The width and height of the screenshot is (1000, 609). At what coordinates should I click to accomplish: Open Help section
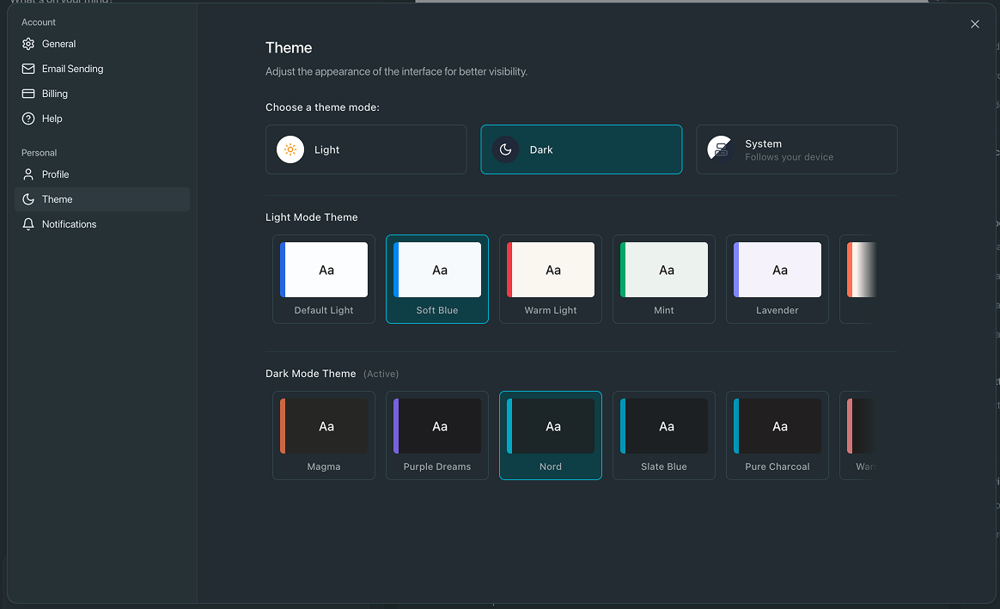pos(102,119)
